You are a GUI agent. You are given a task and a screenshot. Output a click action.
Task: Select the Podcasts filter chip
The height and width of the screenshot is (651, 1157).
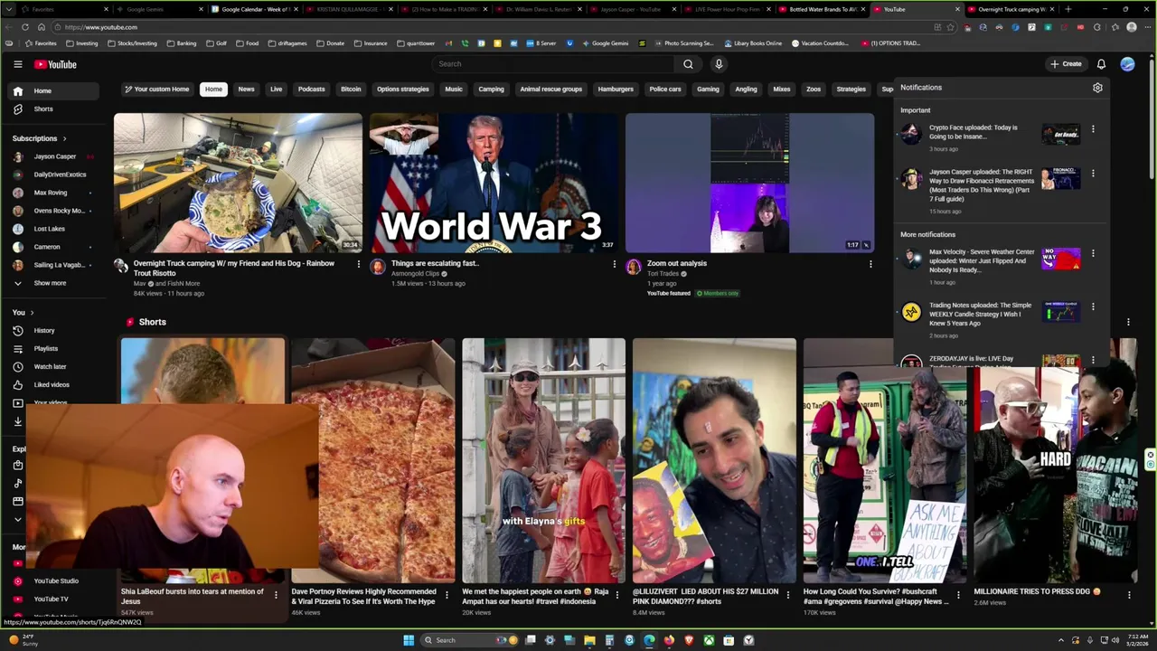(x=312, y=90)
